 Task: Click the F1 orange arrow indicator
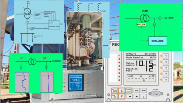coord(161,56)
